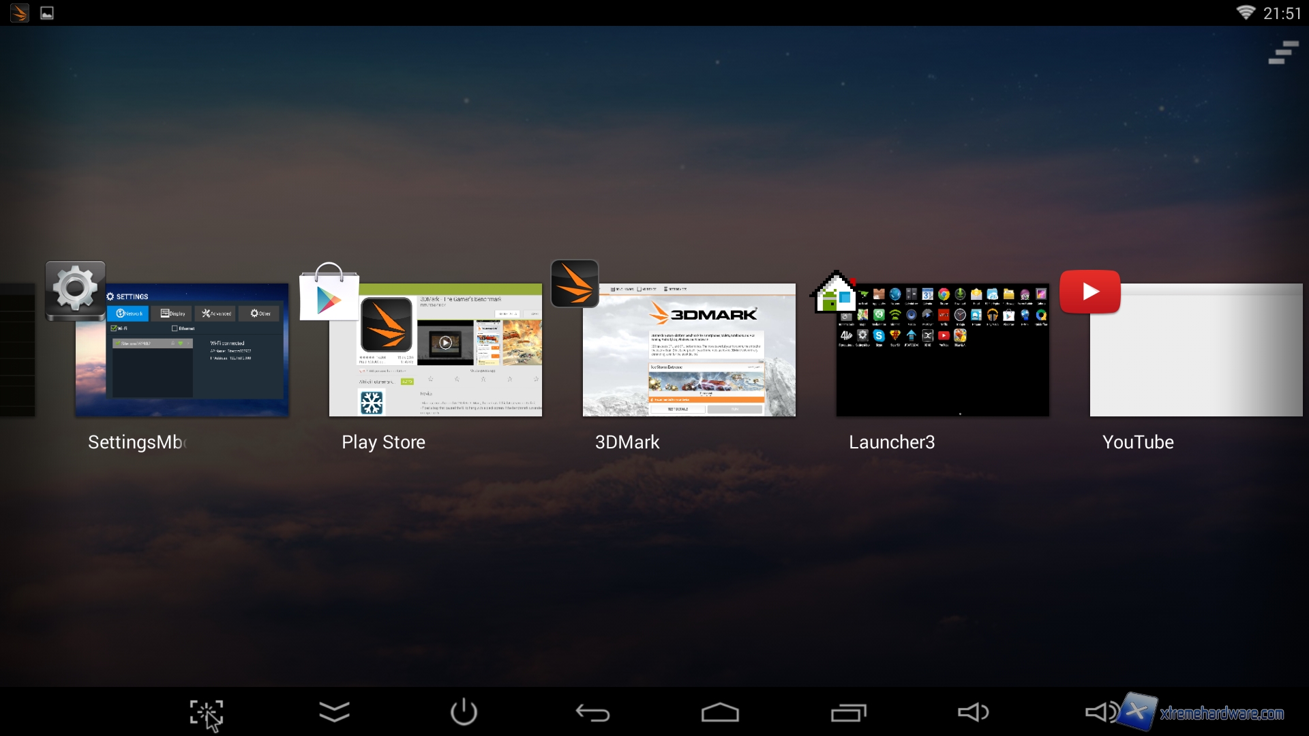1309x736 pixels.
Task: Click the Launcher3 house icon
Action: pos(833,293)
